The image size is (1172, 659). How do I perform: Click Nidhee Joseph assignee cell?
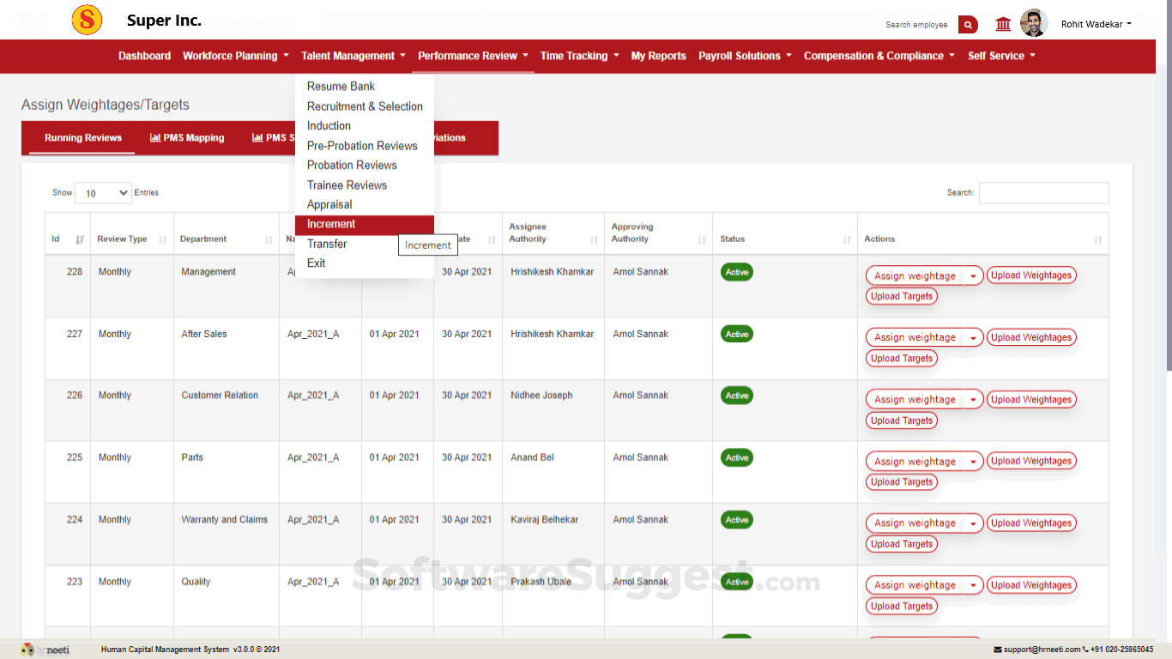tap(541, 396)
